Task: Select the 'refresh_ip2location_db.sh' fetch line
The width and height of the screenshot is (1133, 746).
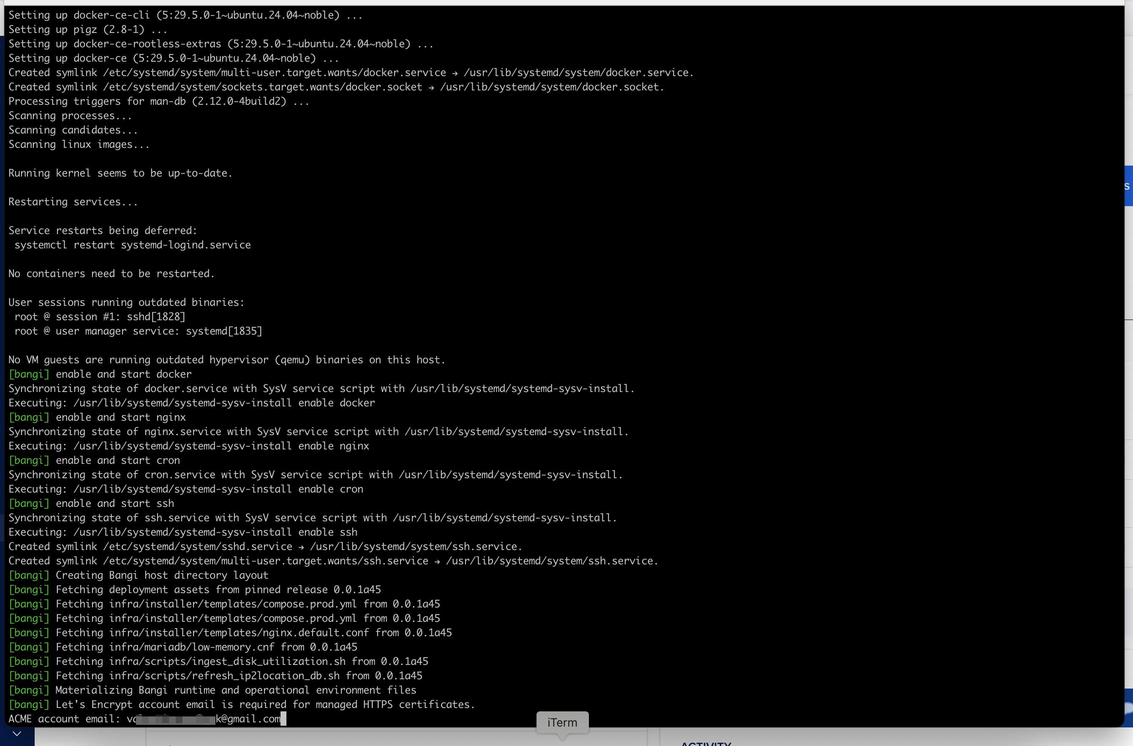Action: (215, 676)
